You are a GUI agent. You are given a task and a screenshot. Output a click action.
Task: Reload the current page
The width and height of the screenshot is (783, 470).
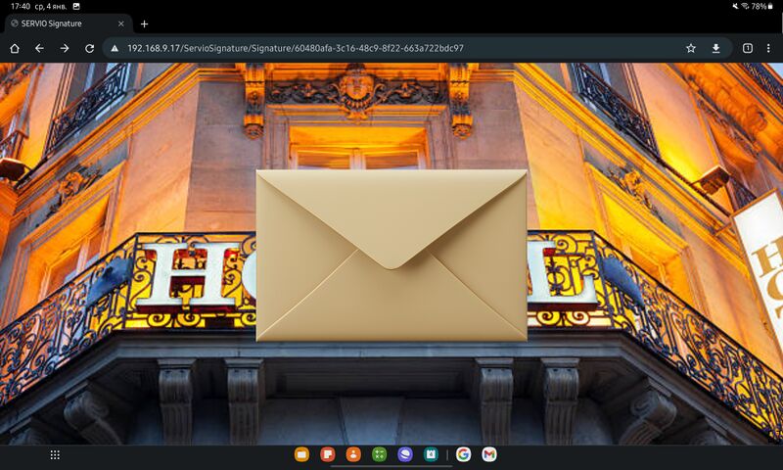[89, 48]
